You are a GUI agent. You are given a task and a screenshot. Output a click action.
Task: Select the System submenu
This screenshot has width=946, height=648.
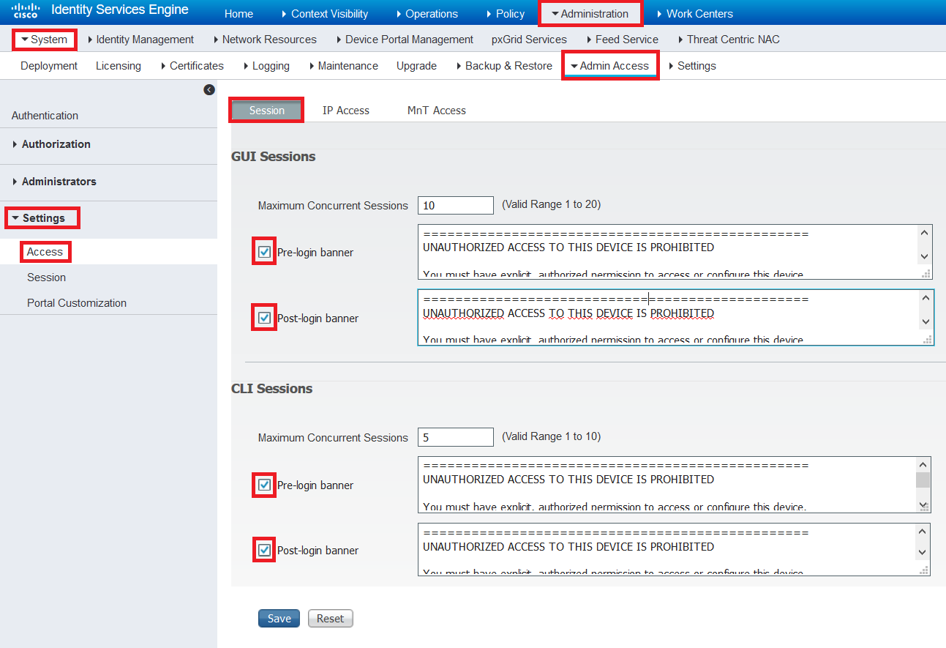click(45, 40)
